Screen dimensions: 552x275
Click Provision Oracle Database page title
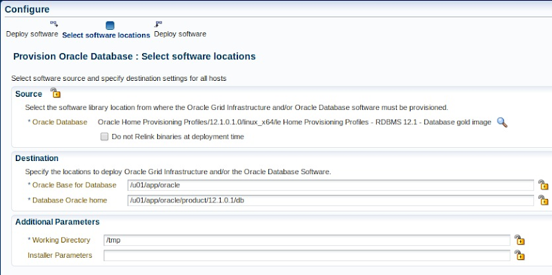(x=135, y=57)
